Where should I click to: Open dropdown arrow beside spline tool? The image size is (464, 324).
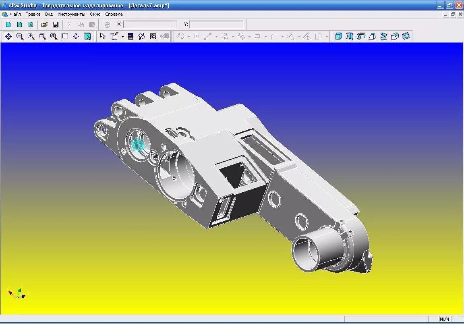(188, 37)
